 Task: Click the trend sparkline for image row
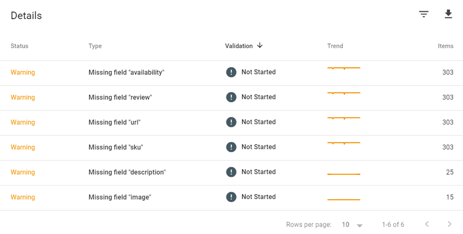click(x=344, y=200)
